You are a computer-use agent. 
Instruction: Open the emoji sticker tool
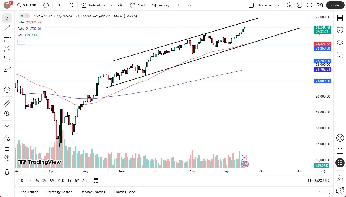[7, 90]
